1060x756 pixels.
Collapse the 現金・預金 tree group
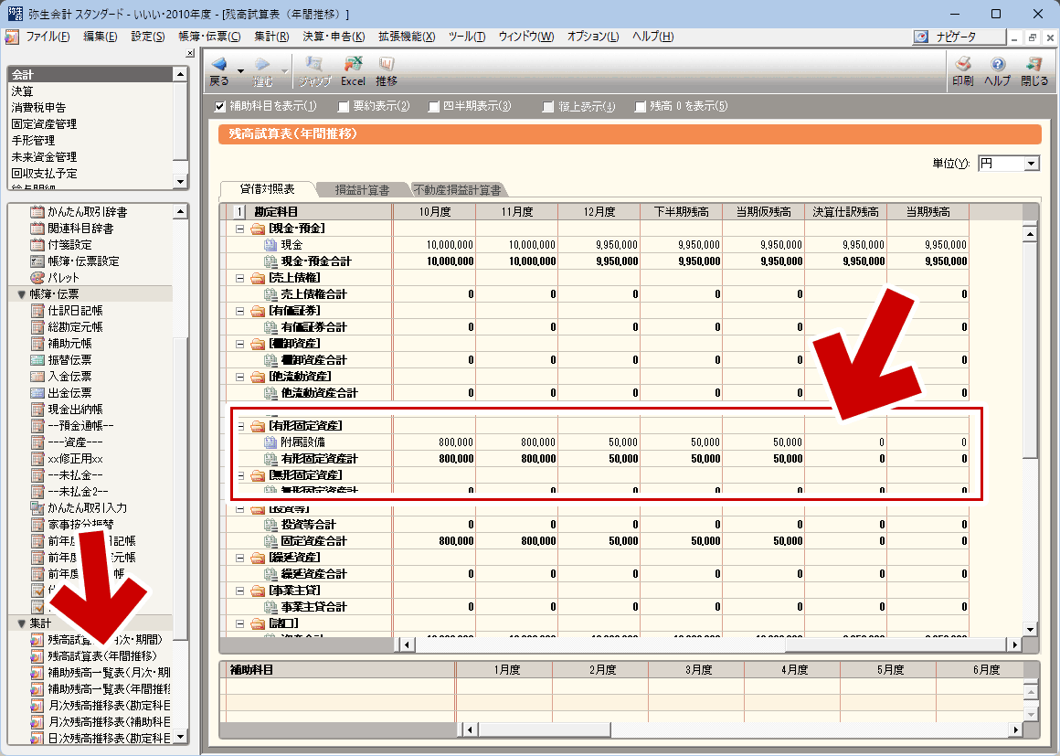[x=240, y=229]
